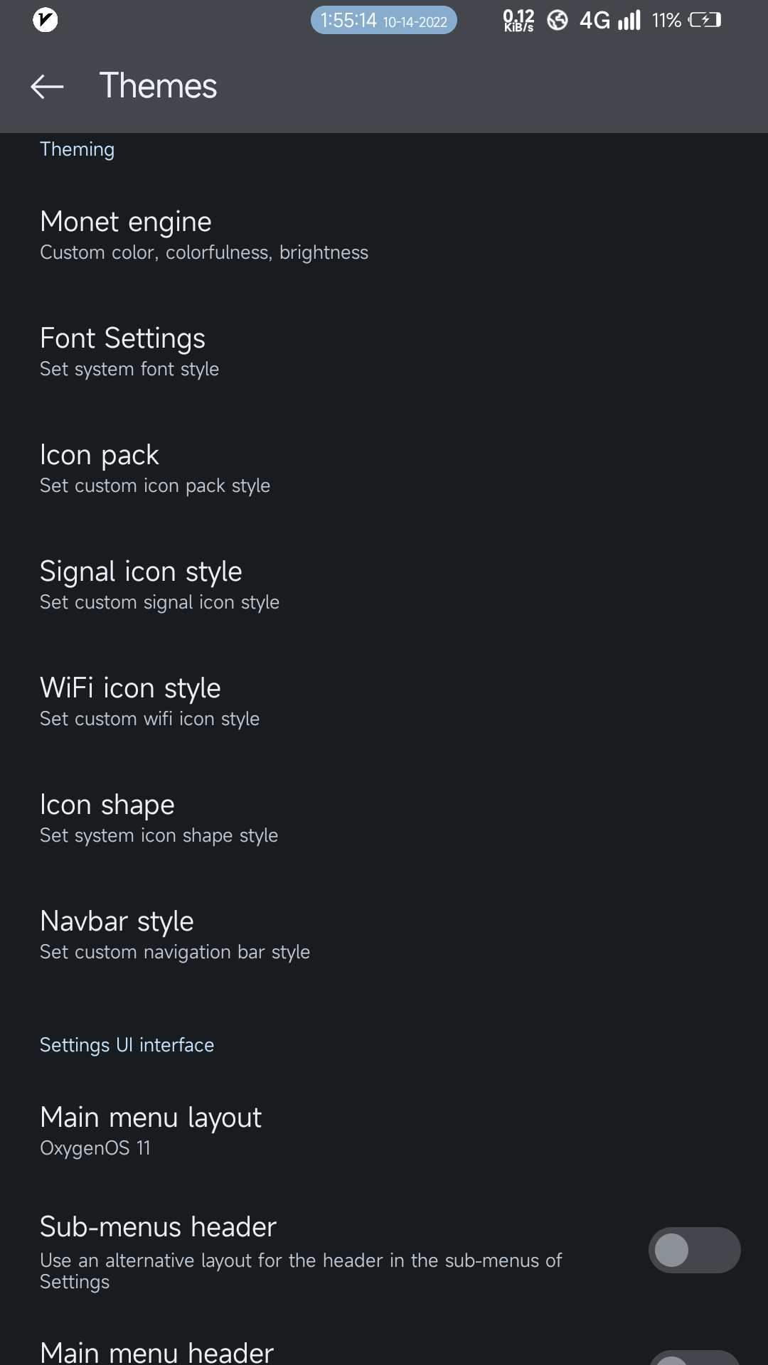
Task: Open Signal icon style chooser
Action: [159, 585]
